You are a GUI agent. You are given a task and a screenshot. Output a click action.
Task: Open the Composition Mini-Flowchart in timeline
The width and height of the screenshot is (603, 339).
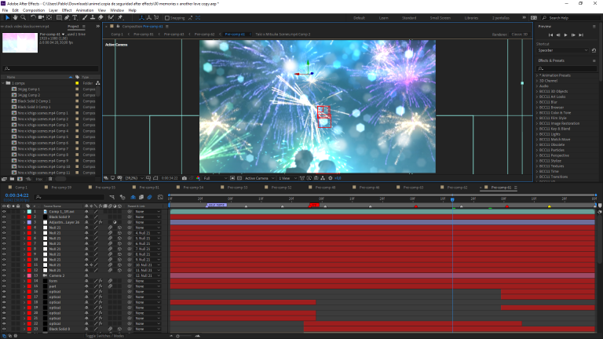coord(112,197)
